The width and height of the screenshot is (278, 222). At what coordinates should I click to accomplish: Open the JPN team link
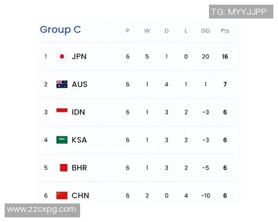click(x=79, y=56)
